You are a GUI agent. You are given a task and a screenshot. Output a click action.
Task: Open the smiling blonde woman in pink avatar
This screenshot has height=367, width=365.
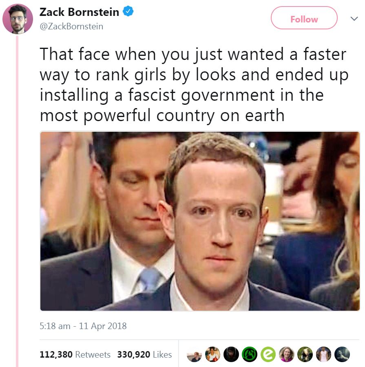point(287,354)
